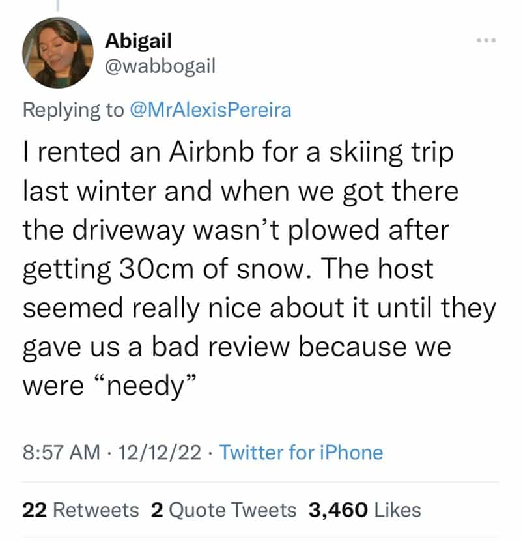
Task: Click the thread connector line above the avatar
Action: [57, 6]
